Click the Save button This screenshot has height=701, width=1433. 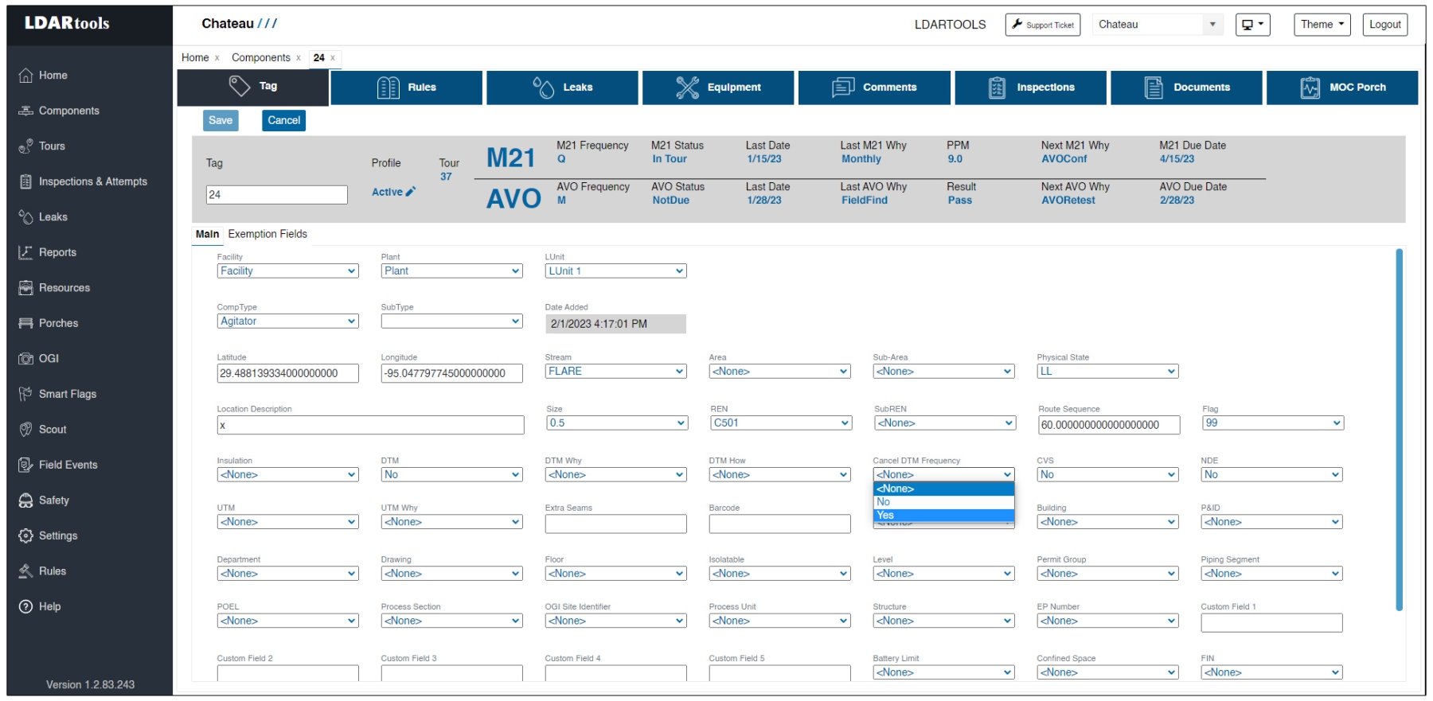point(221,120)
